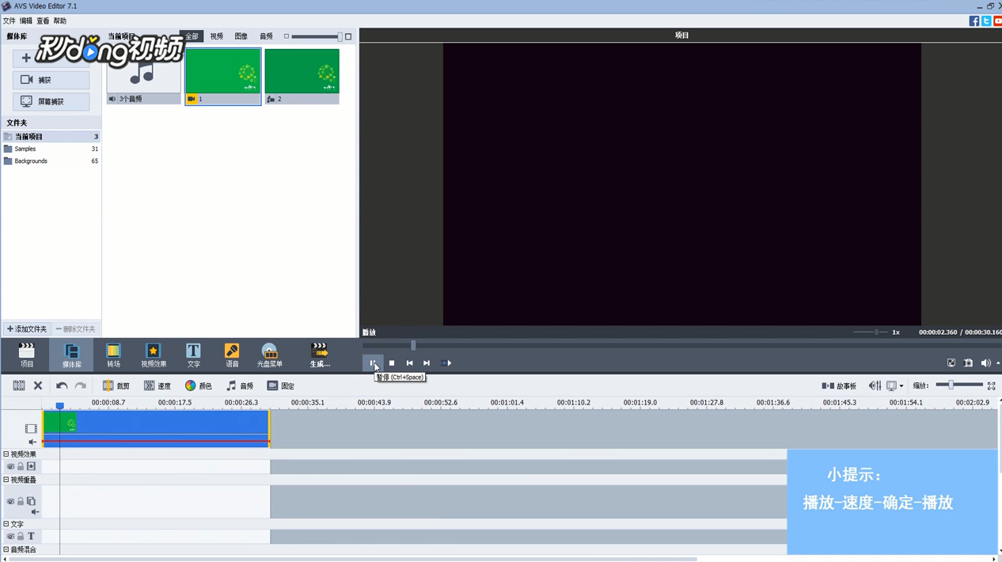Jump to next scene button
This screenshot has height=562, width=1002.
446,363
